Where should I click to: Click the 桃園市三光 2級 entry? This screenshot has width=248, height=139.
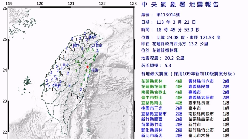coord(162,108)
